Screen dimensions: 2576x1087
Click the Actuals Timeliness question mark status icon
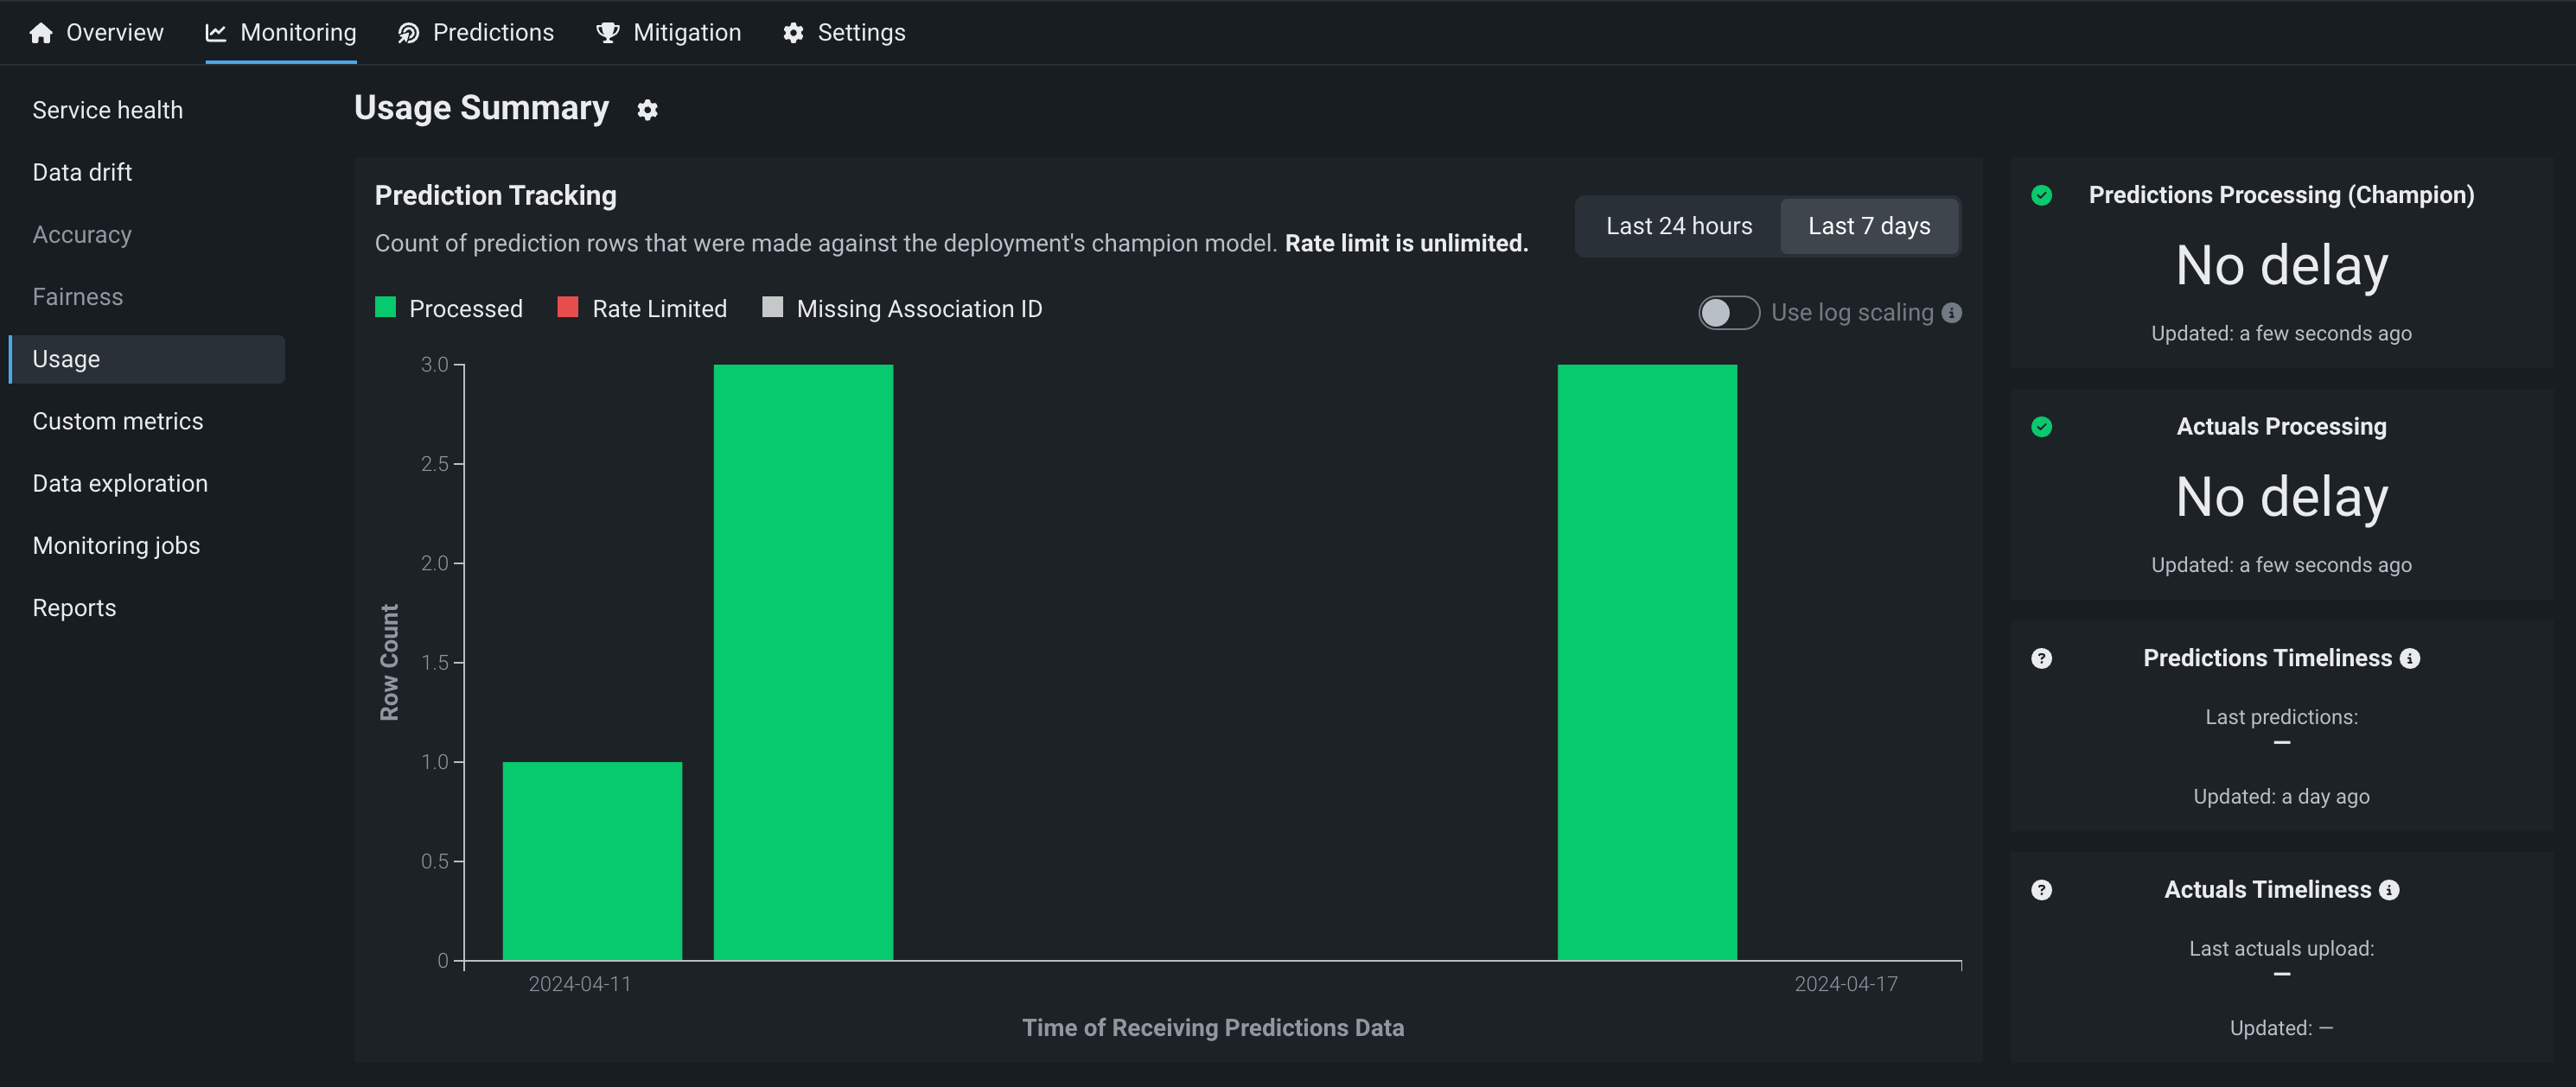[x=2041, y=890]
